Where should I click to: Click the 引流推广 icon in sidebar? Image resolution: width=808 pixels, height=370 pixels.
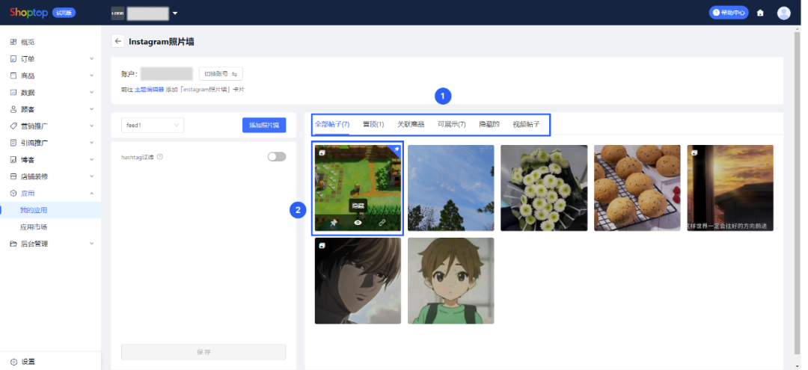[13, 143]
